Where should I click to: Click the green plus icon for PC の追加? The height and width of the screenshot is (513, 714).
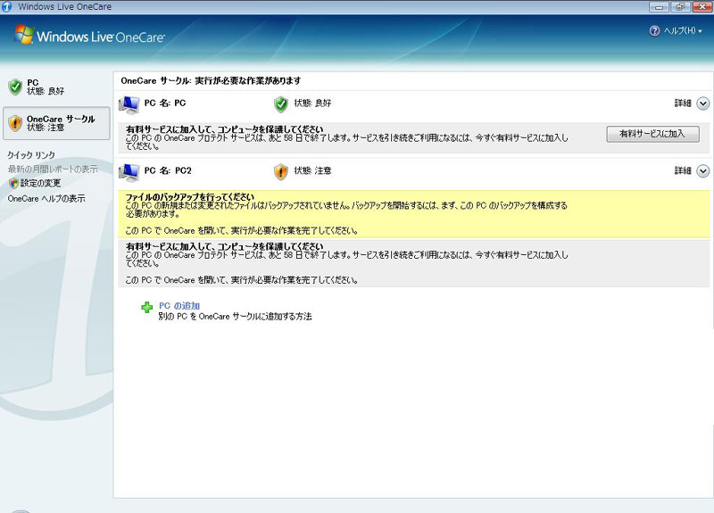tap(146, 307)
